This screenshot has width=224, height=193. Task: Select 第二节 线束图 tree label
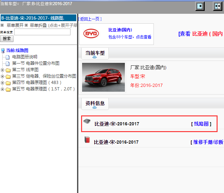click(25, 70)
